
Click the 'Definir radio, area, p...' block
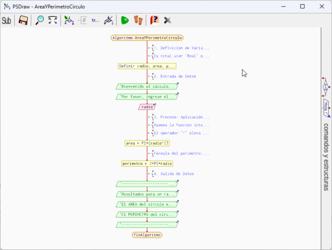click(147, 66)
